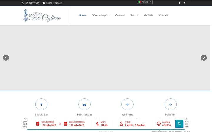Open the Galleria menu item
This screenshot has height=132, width=212.
[149, 15]
